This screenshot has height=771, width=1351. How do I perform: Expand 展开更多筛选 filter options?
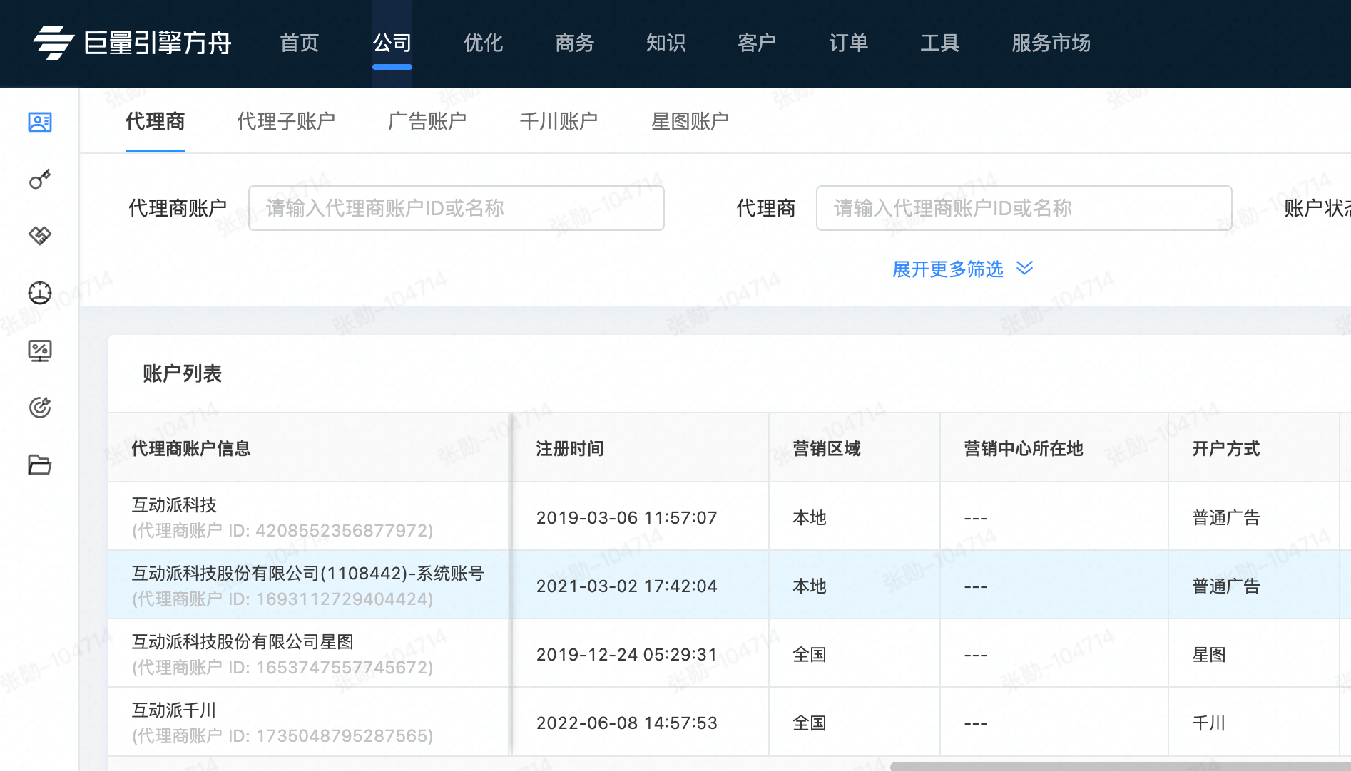click(947, 269)
